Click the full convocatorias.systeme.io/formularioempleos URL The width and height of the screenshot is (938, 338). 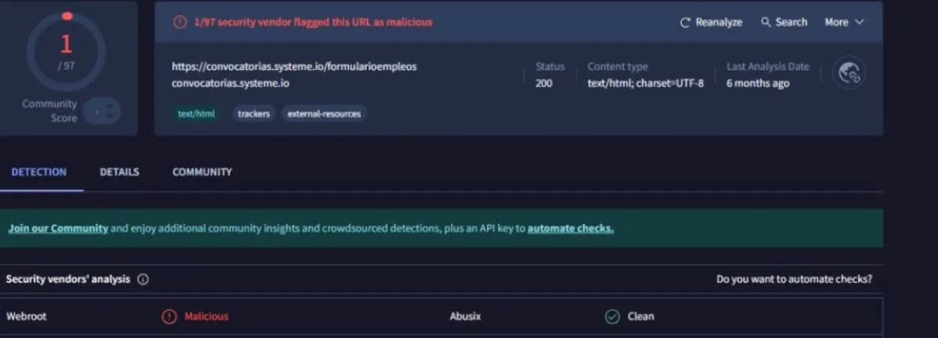[x=294, y=66]
